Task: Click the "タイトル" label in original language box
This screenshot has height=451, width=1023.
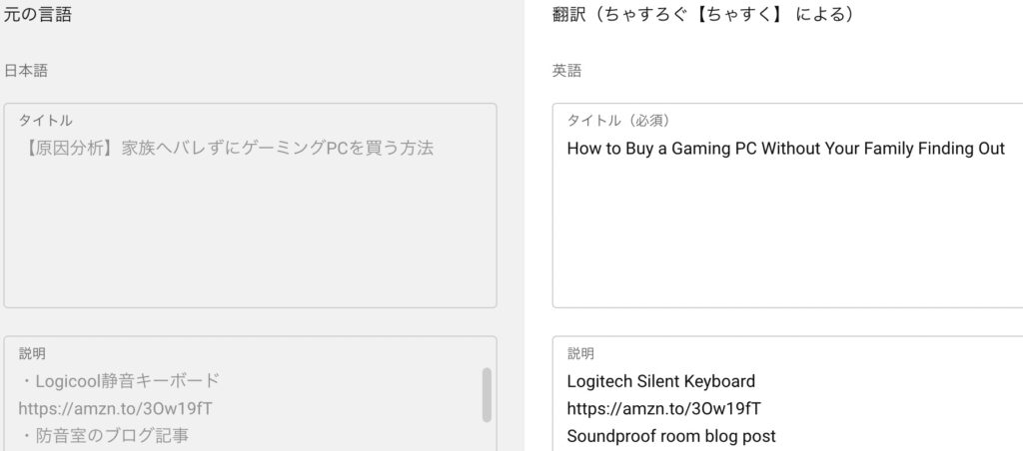Action: [46, 121]
